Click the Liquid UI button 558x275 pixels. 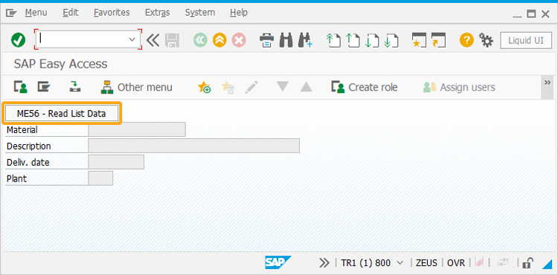click(x=525, y=40)
